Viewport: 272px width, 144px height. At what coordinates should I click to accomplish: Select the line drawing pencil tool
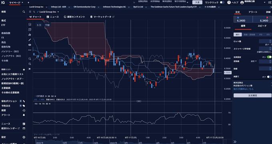[x=30, y=40]
